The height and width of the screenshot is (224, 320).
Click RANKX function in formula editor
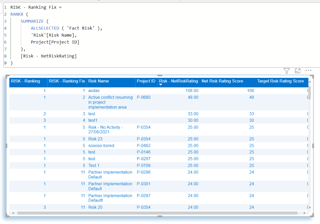pyautogui.click(x=17, y=14)
